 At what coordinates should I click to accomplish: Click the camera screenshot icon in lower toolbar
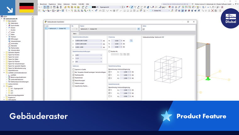click(216, 11)
